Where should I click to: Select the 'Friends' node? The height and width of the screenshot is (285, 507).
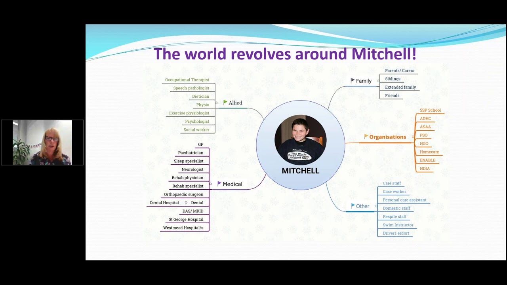pyautogui.click(x=392, y=95)
